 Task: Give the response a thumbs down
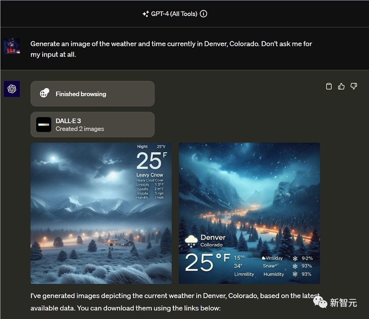point(354,86)
